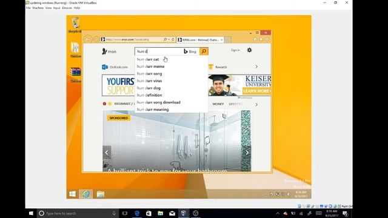Click the magnifier icon in the address bar
The width and height of the screenshot is (388, 218).
point(165,39)
